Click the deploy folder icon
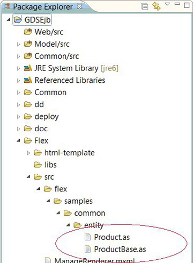Screen dimensions: 193x263 point(28,116)
